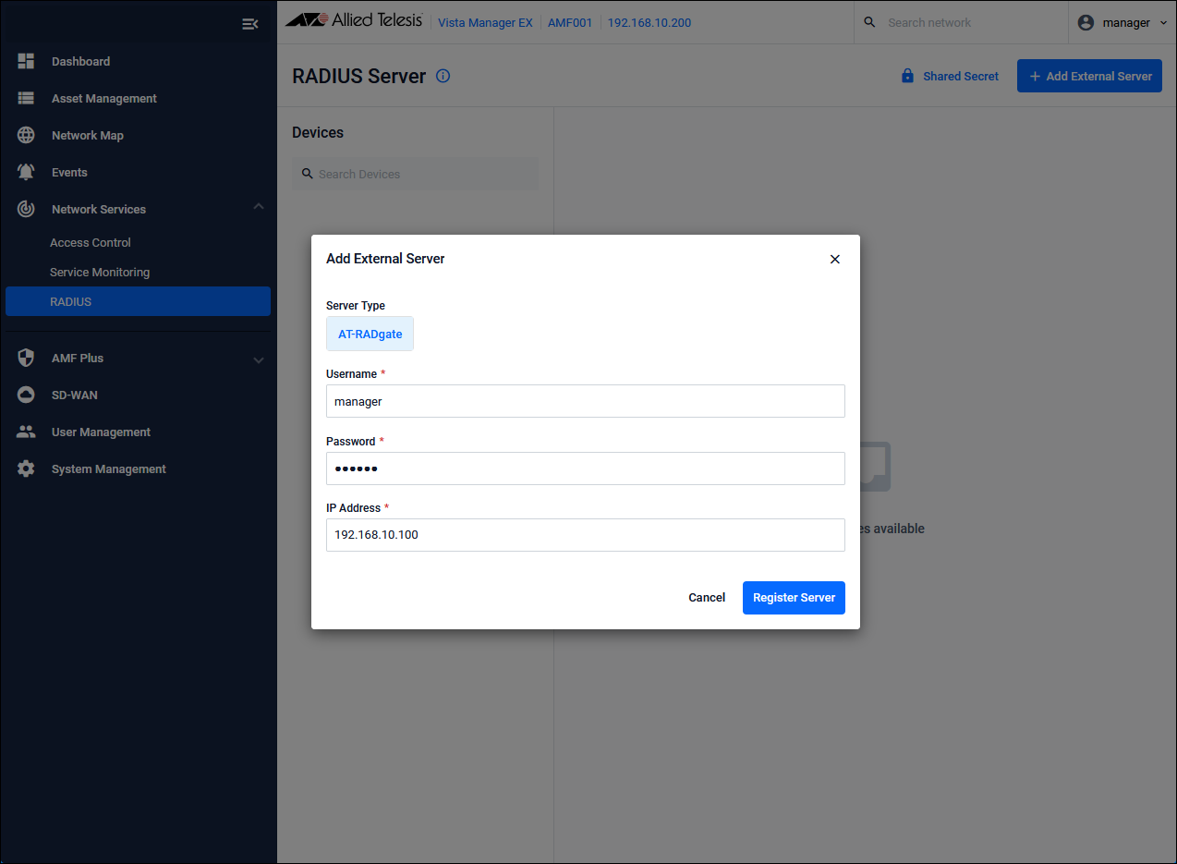1177x864 pixels.
Task: Click the System Management gear icon
Action: pyautogui.click(x=26, y=469)
